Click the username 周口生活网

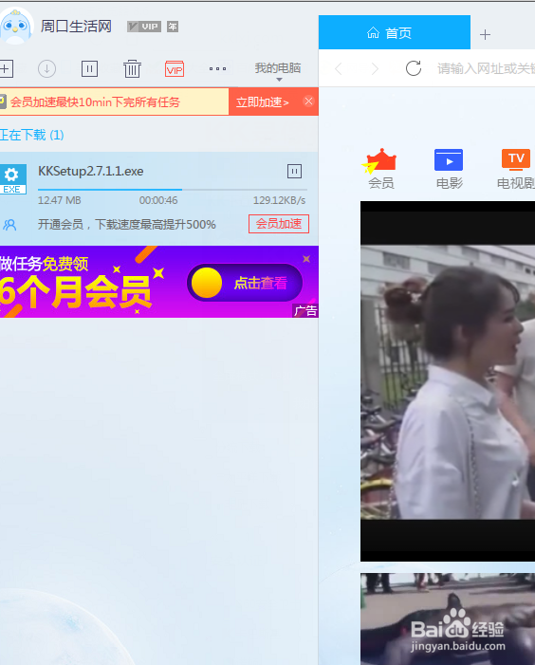click(x=76, y=27)
